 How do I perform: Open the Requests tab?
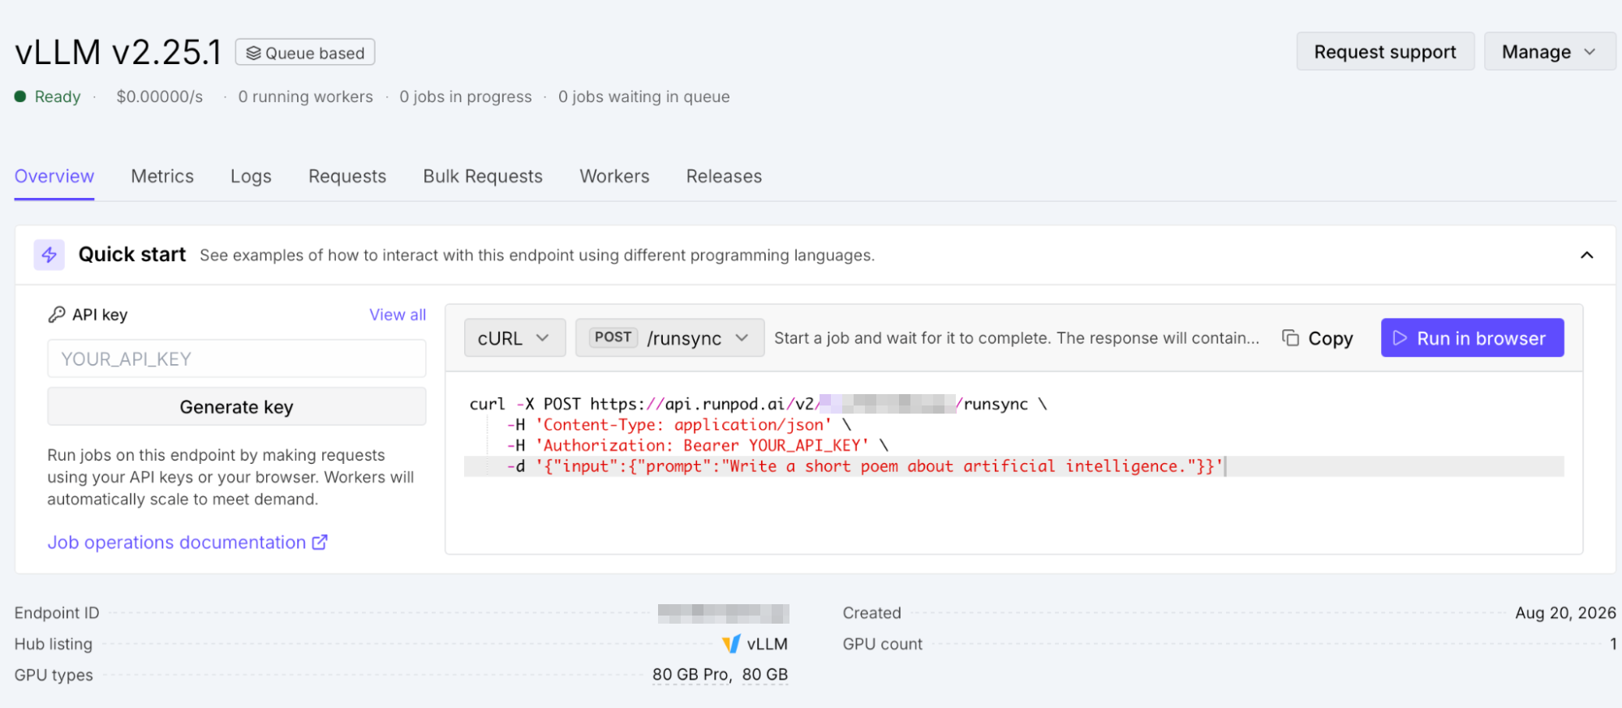tap(347, 176)
